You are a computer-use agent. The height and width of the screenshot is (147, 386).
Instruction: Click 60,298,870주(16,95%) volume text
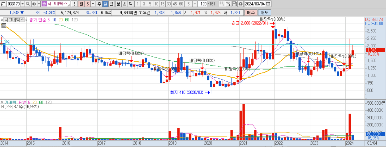click(20, 106)
